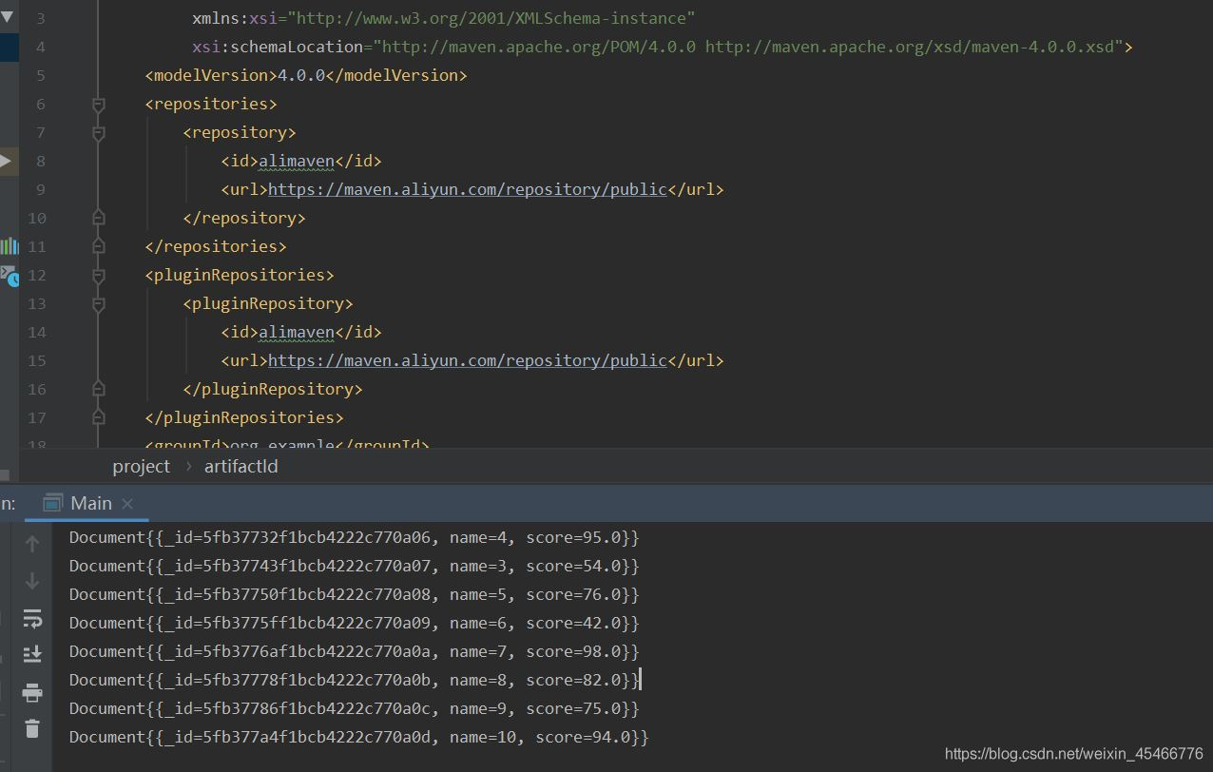Click line number 15 in the gutter
Screen dimensions: 1213x772
[36, 360]
